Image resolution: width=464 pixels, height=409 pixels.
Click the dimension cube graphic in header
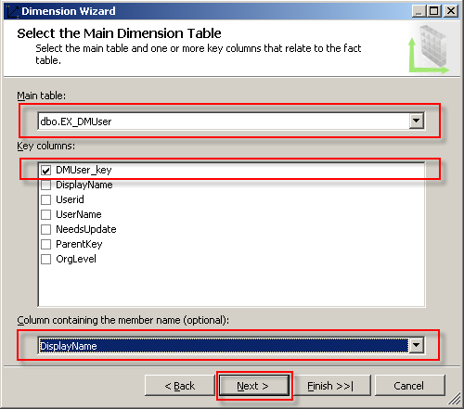pyautogui.click(x=429, y=49)
